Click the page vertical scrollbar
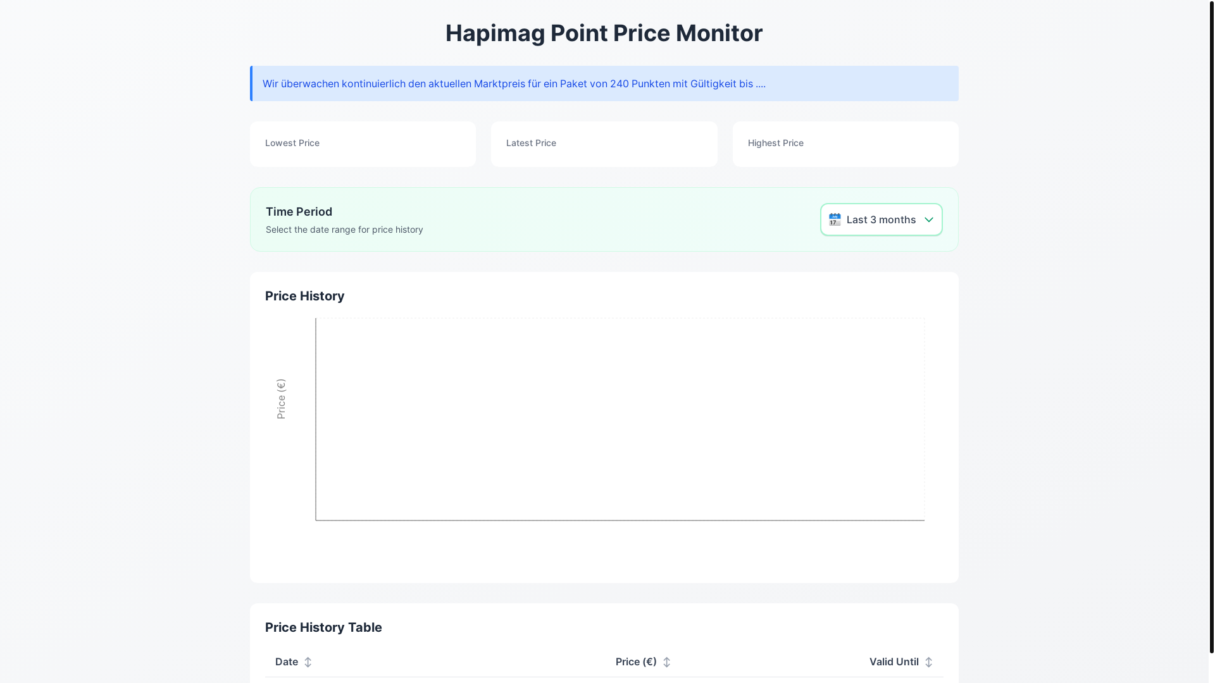The width and height of the screenshot is (1215, 683). [1211, 326]
